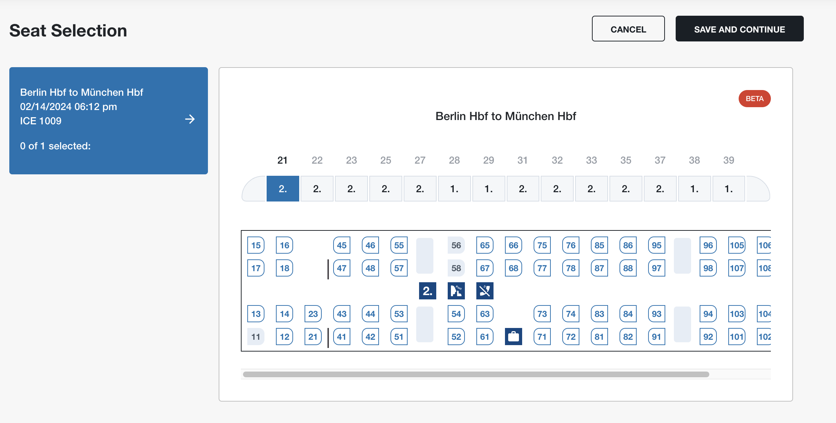Screen dimensions: 836x423
Task: Select seat 68
Action: point(514,268)
